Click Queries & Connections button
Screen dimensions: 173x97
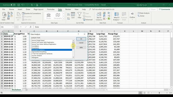pos(31,13)
